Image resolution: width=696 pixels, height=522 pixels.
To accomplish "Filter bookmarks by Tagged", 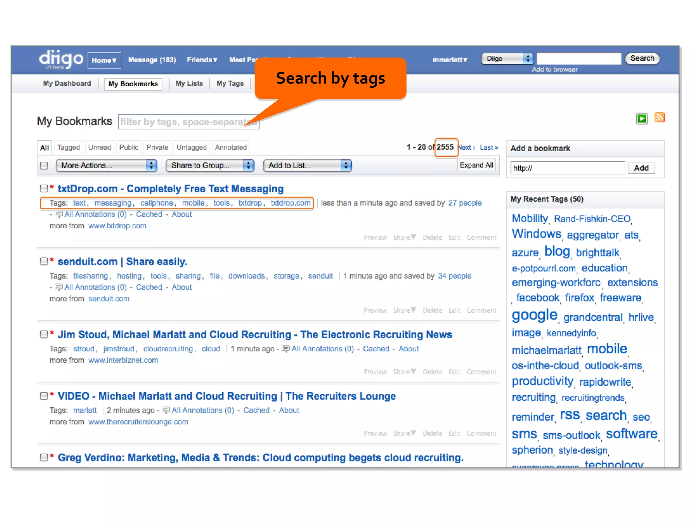I will pos(68,147).
